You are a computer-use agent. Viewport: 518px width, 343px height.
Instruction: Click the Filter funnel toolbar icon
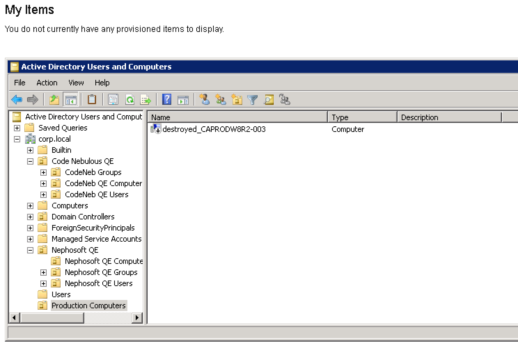click(x=252, y=100)
